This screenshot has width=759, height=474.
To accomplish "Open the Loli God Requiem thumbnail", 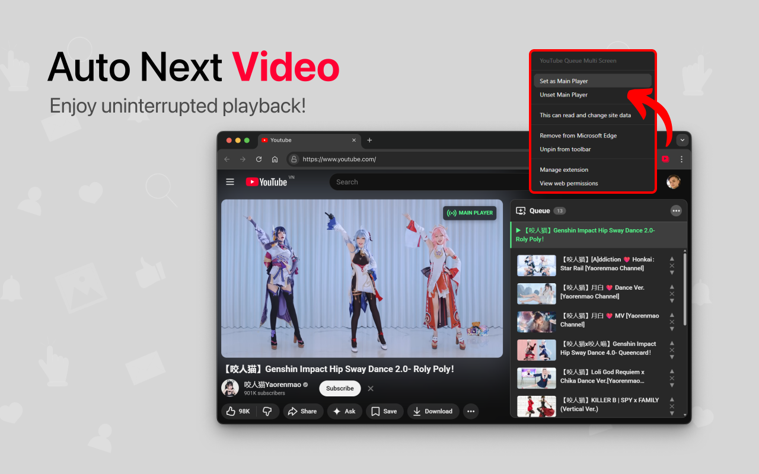I will [537, 378].
